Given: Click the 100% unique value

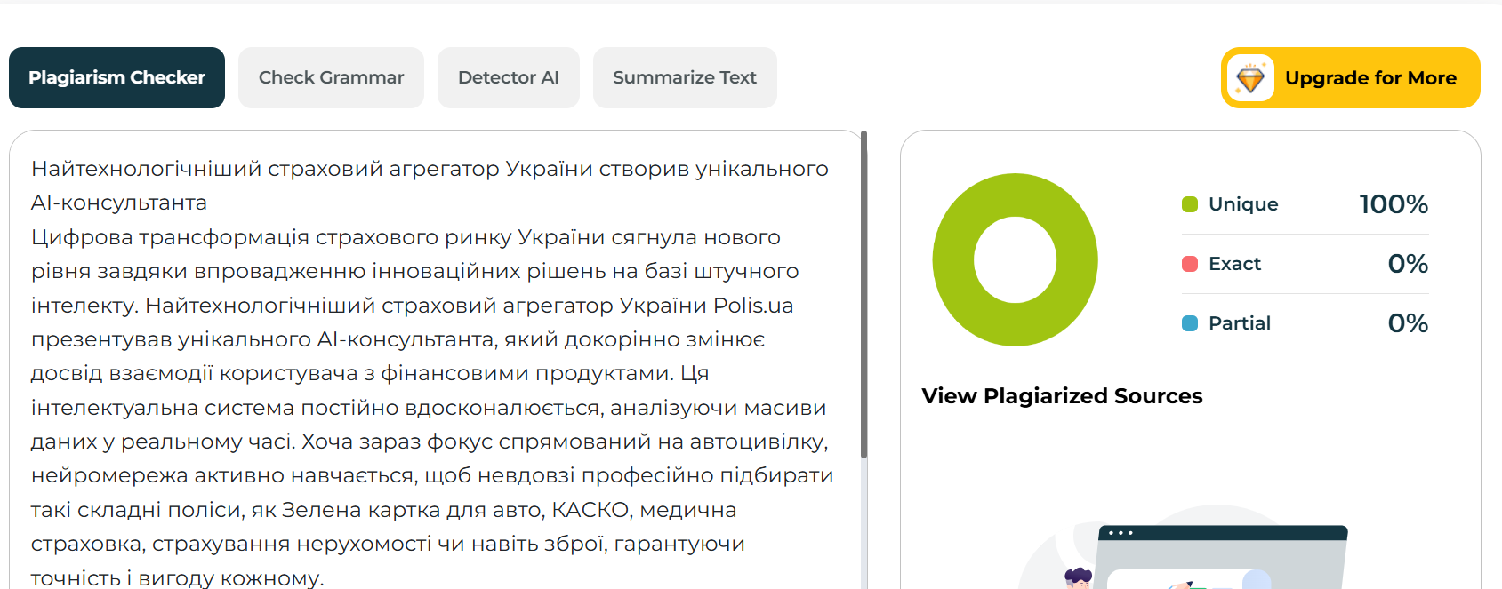Looking at the screenshot, I should click(1394, 204).
